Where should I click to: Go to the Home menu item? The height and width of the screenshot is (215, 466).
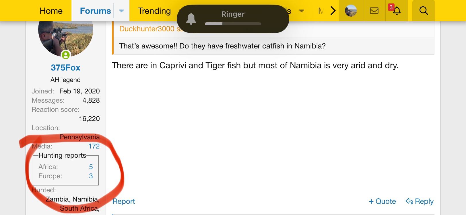51,11
